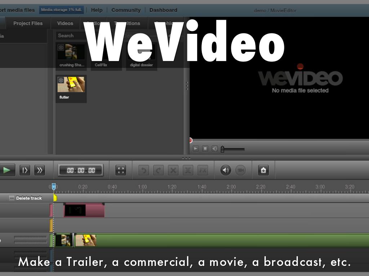
Task: Switch to the Videos tab
Action: [x=65, y=23]
